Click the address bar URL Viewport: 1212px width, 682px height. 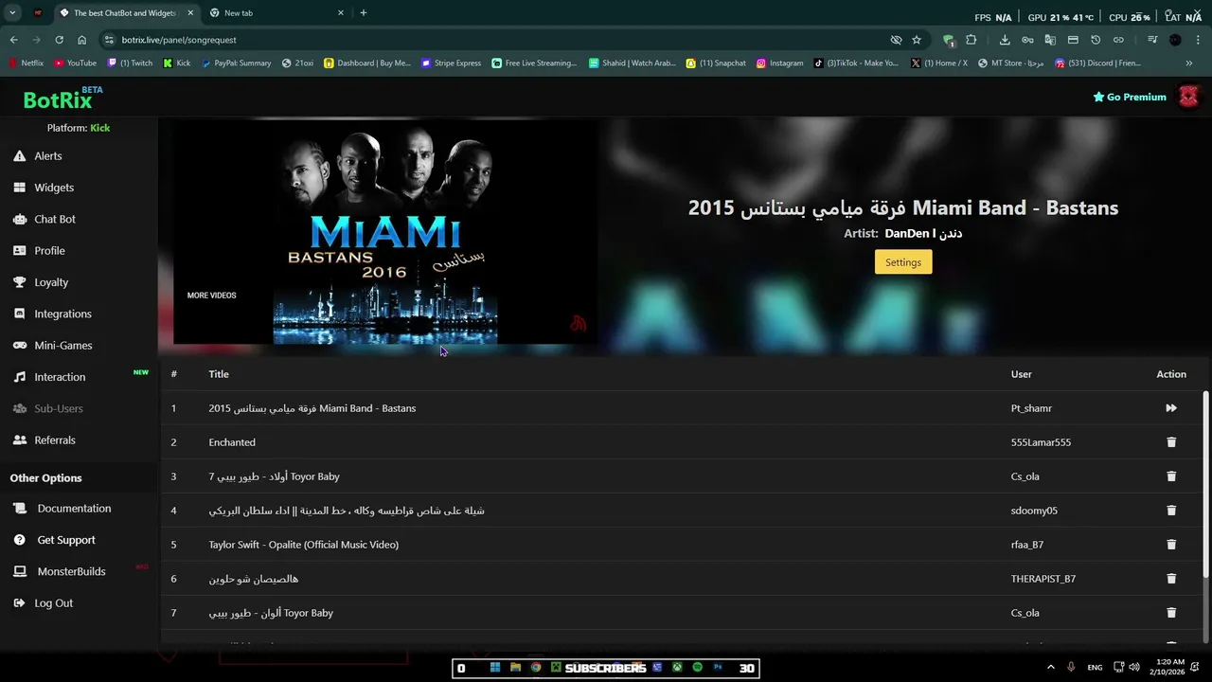coord(179,40)
